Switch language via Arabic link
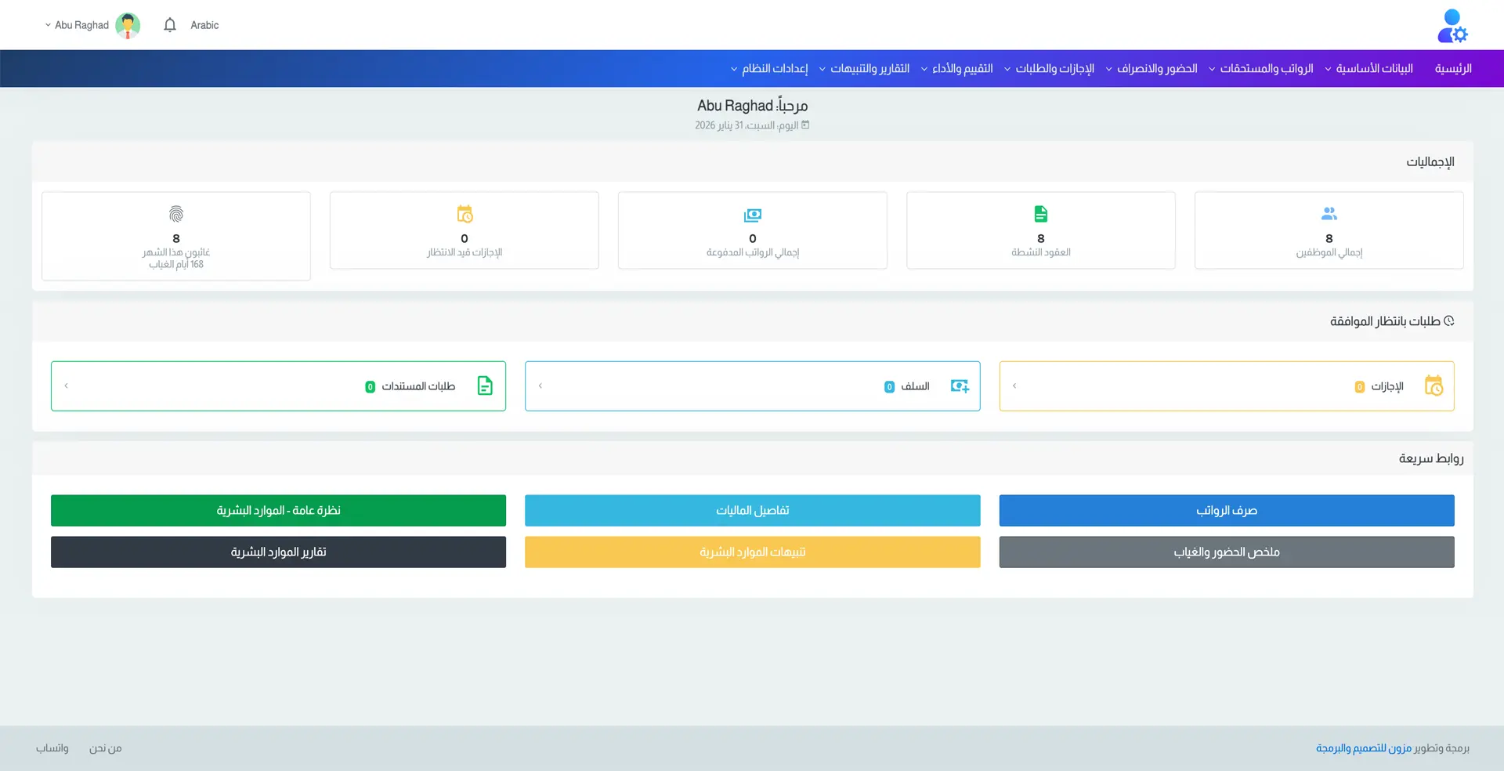 [204, 25]
